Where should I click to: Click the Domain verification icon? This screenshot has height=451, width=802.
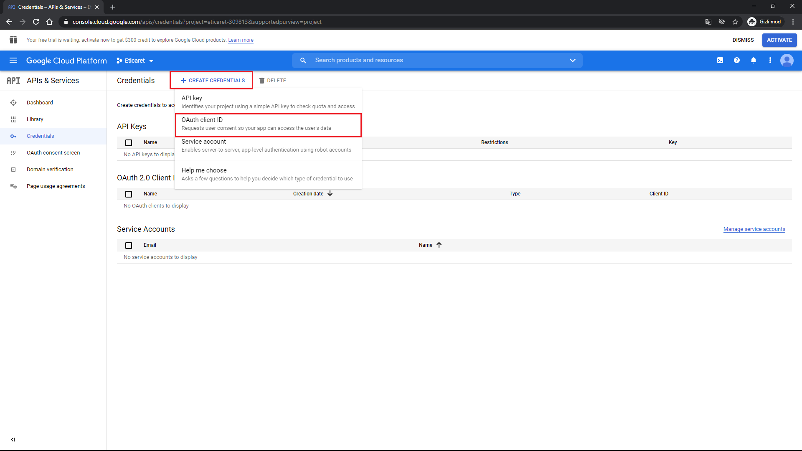[x=13, y=170]
